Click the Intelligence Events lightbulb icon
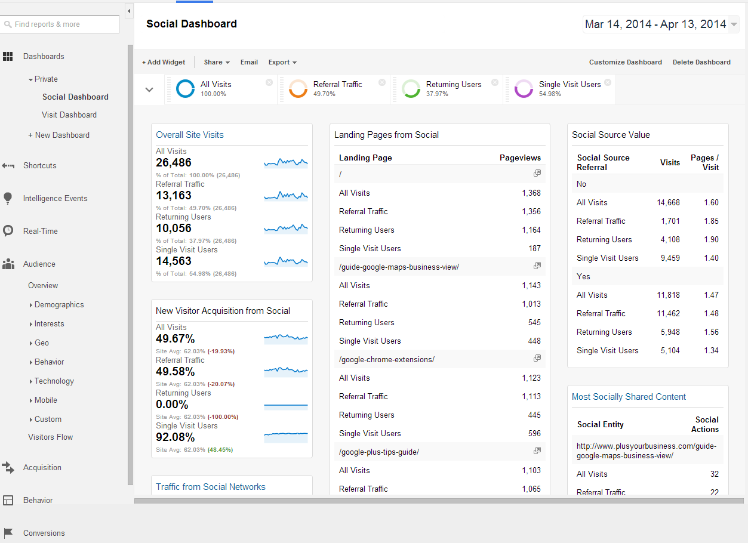This screenshot has width=748, height=543. click(8, 198)
